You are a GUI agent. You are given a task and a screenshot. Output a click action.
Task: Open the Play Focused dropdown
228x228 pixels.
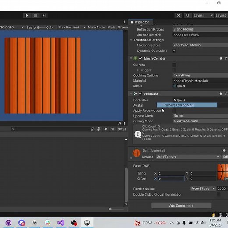click(x=71, y=28)
